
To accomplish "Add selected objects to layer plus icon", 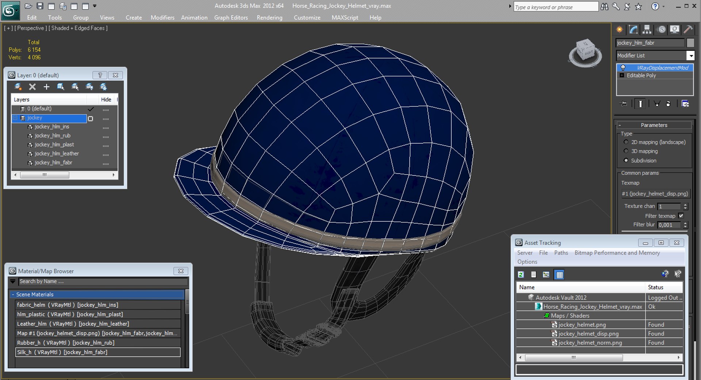I will coord(46,87).
